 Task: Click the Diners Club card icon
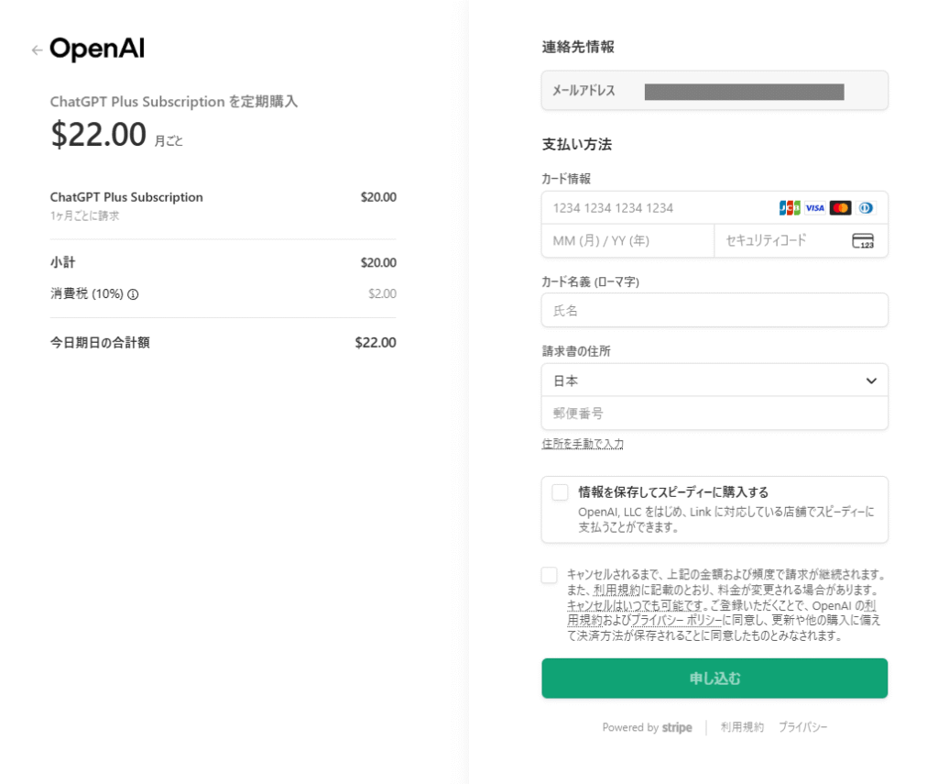point(866,208)
